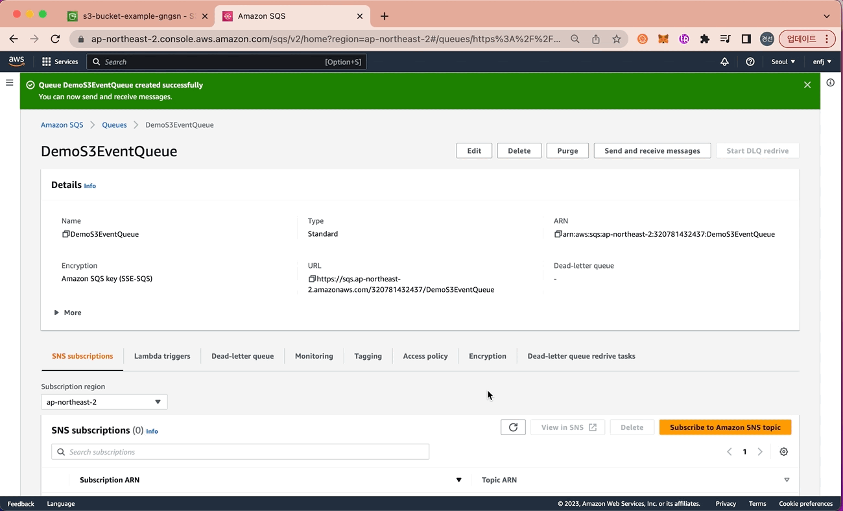
Task: Refresh the SNS subscriptions list
Action: [x=513, y=427]
